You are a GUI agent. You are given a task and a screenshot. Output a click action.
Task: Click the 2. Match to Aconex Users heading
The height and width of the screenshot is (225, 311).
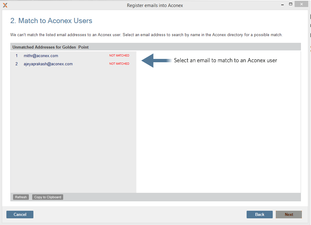[x=51, y=21]
